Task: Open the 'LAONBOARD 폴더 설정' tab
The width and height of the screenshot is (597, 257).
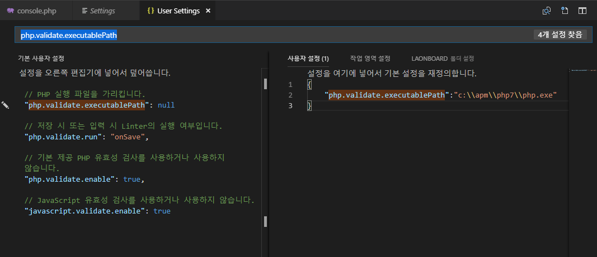Action: [443, 59]
